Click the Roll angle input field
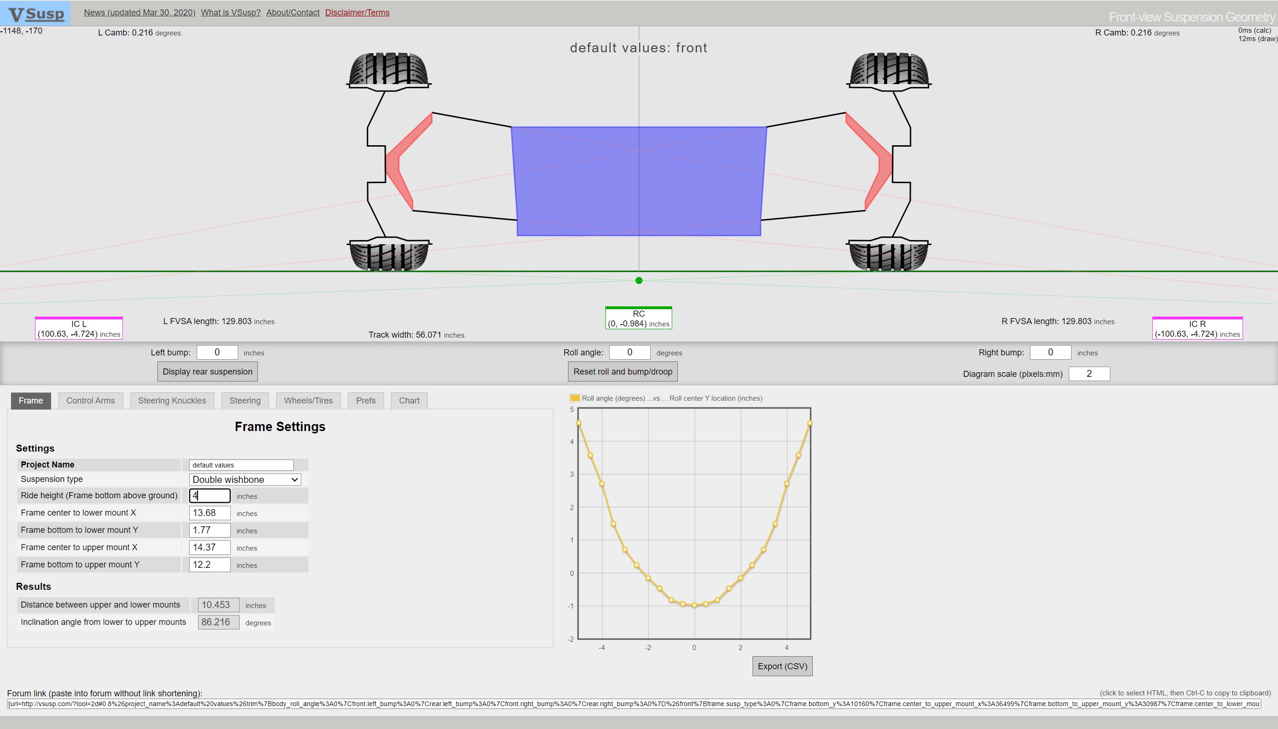 [630, 353]
